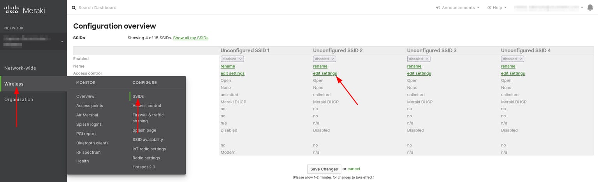This screenshot has height=182, width=598.
Task: Focus the Search Dashboard field
Action: 156,8
